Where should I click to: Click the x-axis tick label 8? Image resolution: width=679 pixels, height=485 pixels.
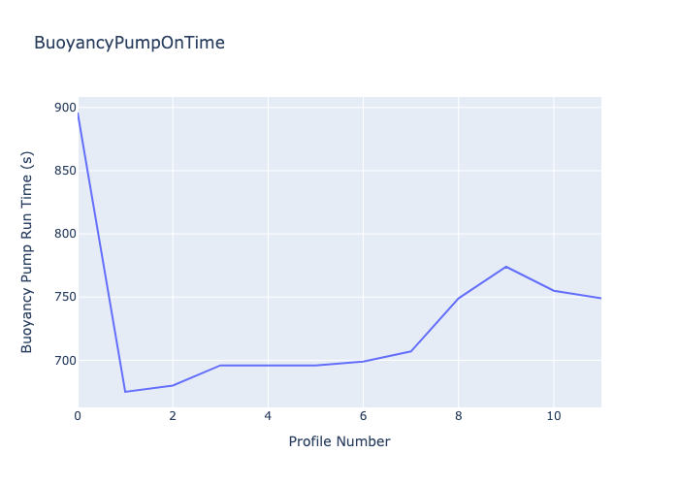click(x=459, y=416)
